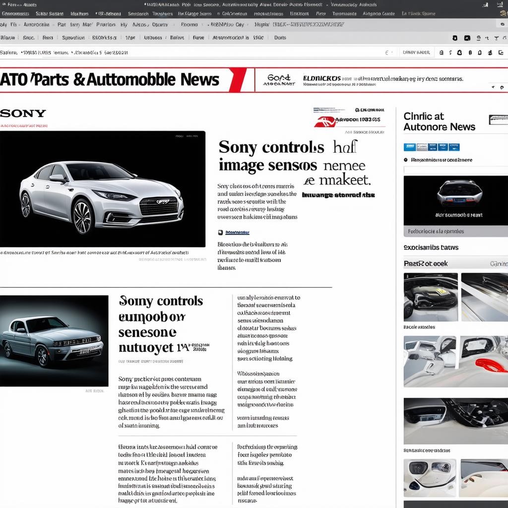Click the small square icon before blue article link
The height and width of the screenshot is (508, 508).
[220, 232]
